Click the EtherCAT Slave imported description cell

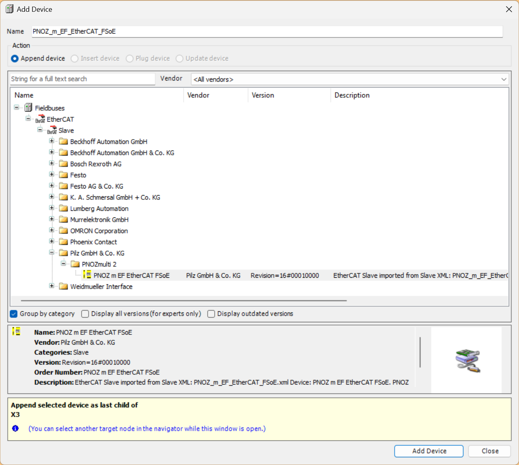[x=421, y=275]
